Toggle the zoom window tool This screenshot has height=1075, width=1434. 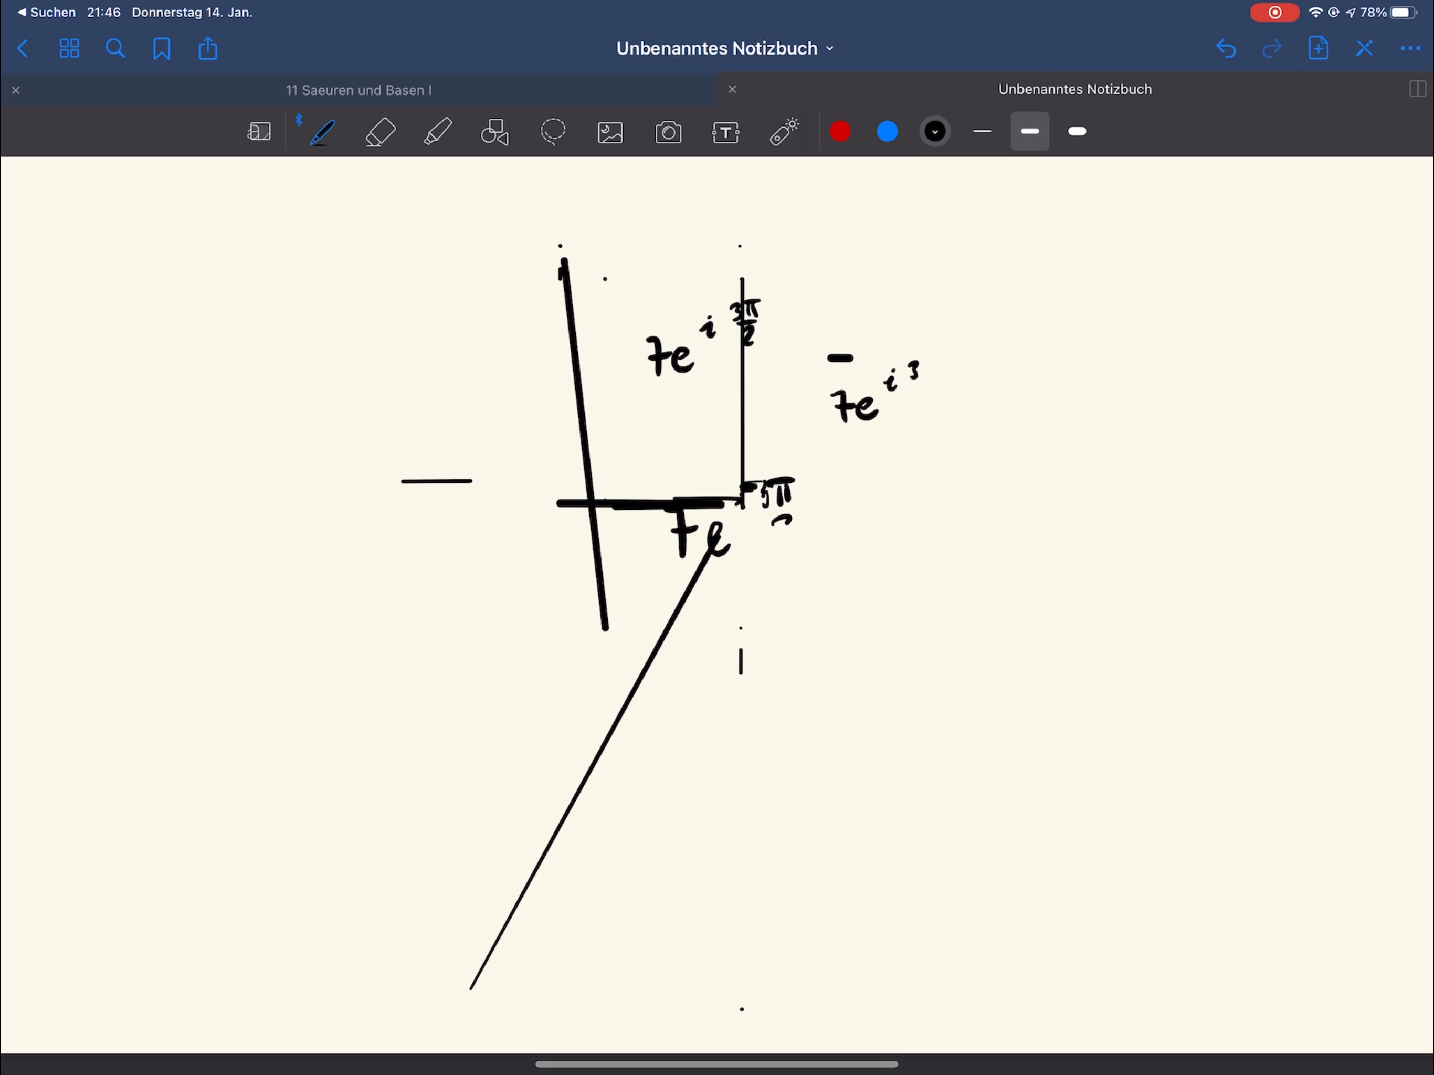[259, 132]
